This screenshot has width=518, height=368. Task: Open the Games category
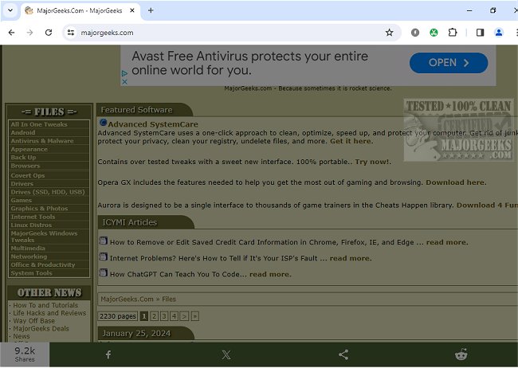(22, 201)
